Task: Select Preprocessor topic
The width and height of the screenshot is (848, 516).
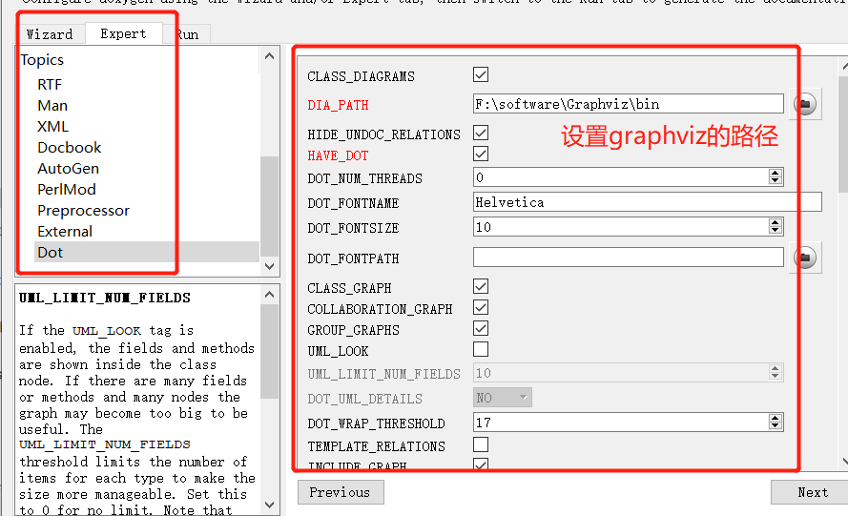Action: coord(83,211)
